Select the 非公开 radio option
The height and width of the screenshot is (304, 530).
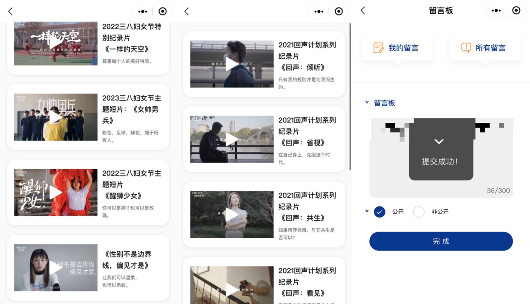pyautogui.click(x=419, y=212)
